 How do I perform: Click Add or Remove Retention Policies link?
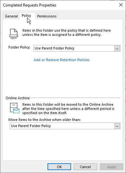61,60
